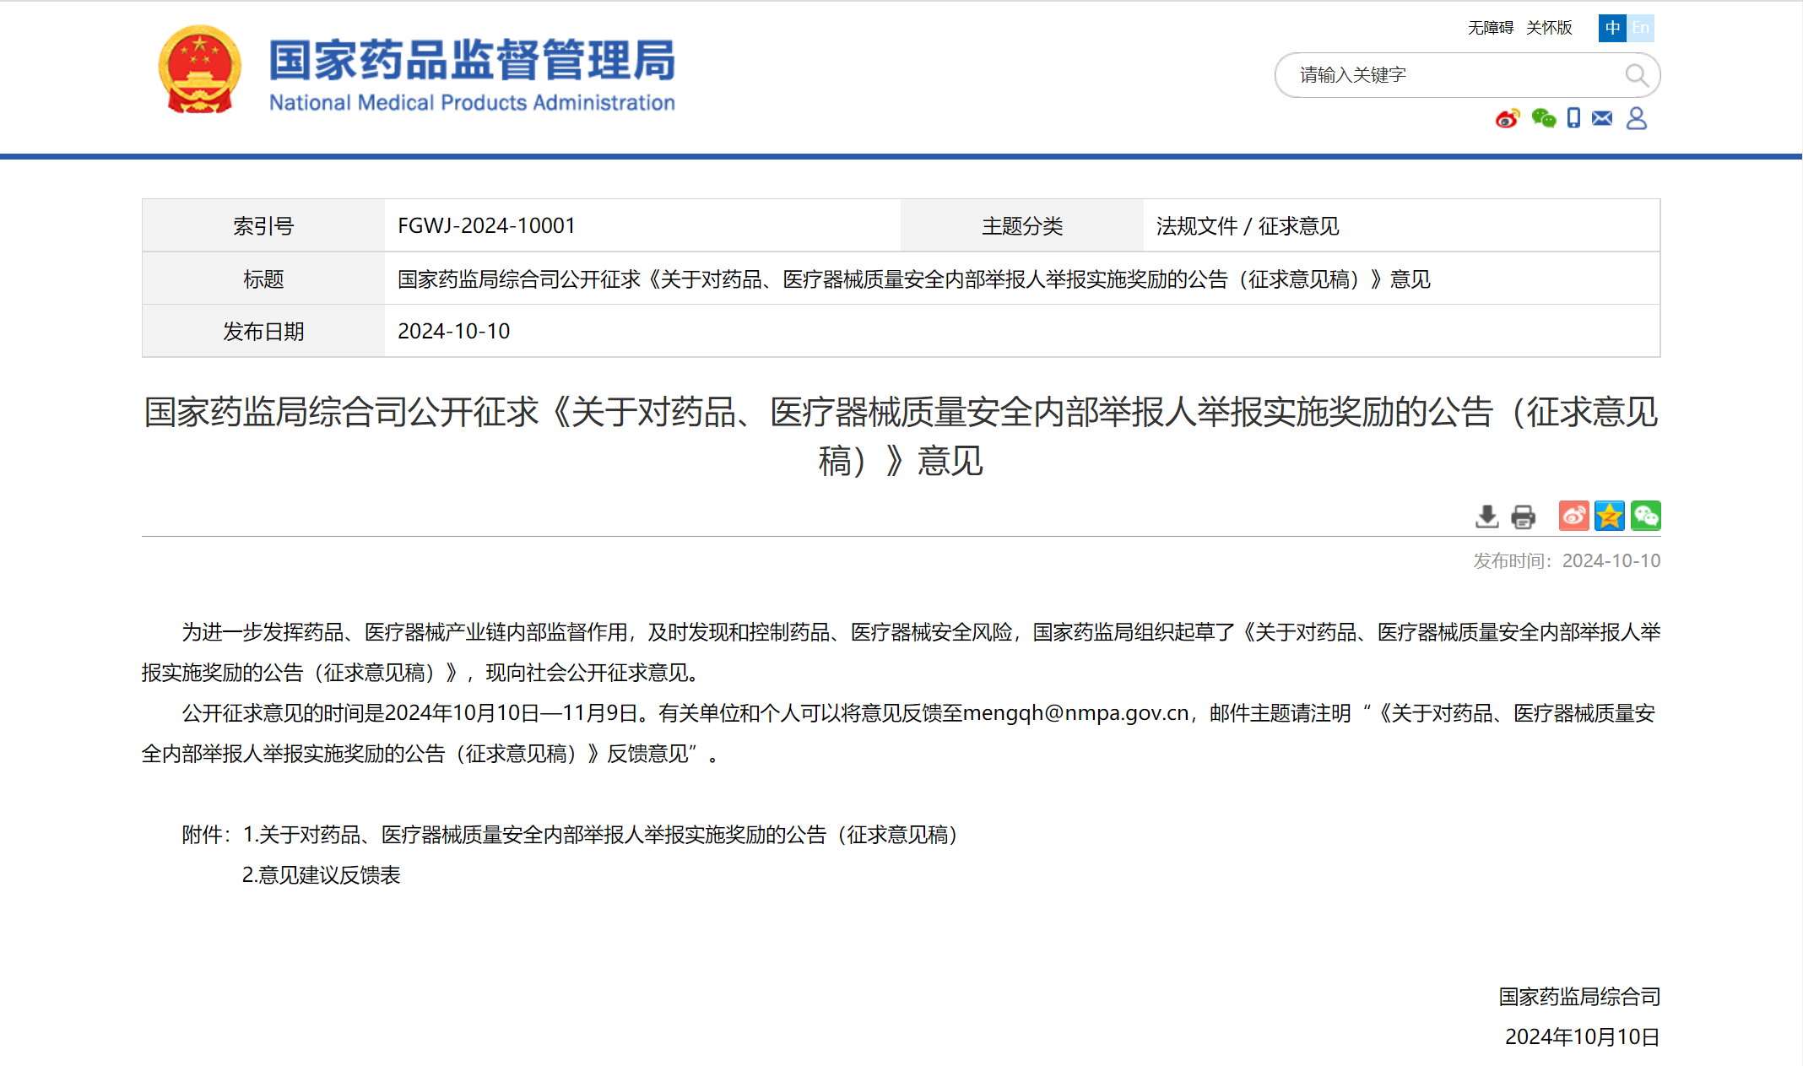The height and width of the screenshot is (1066, 1803).
Task: Click the search magnifier icon
Action: point(1636,75)
